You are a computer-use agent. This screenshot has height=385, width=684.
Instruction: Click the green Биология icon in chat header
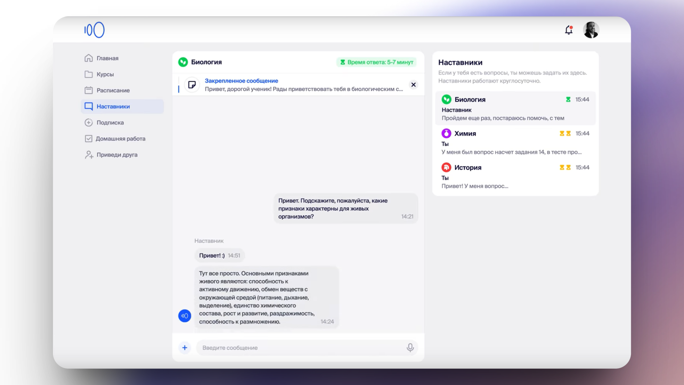pos(183,62)
